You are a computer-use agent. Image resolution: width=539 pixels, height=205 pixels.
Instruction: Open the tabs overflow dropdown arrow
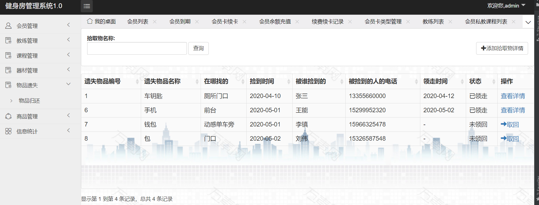(528, 22)
